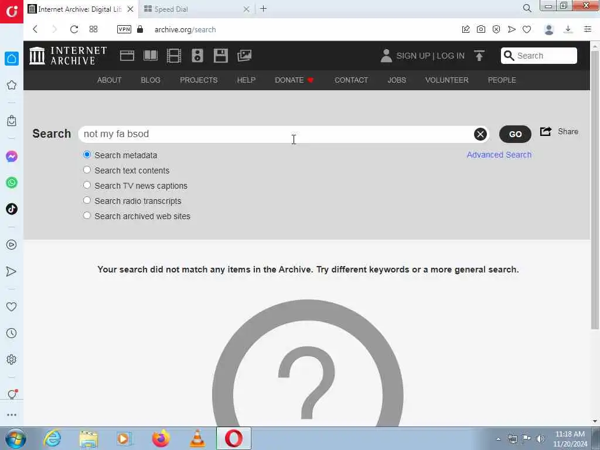
Task: Open Messenger in Opera sidebar
Action: tap(12, 156)
